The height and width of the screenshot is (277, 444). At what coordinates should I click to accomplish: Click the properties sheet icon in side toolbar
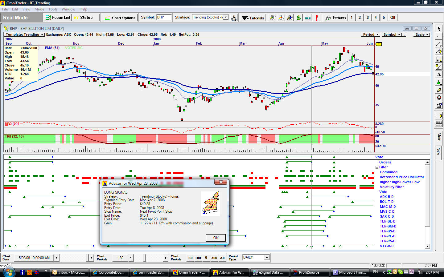pos(439,106)
